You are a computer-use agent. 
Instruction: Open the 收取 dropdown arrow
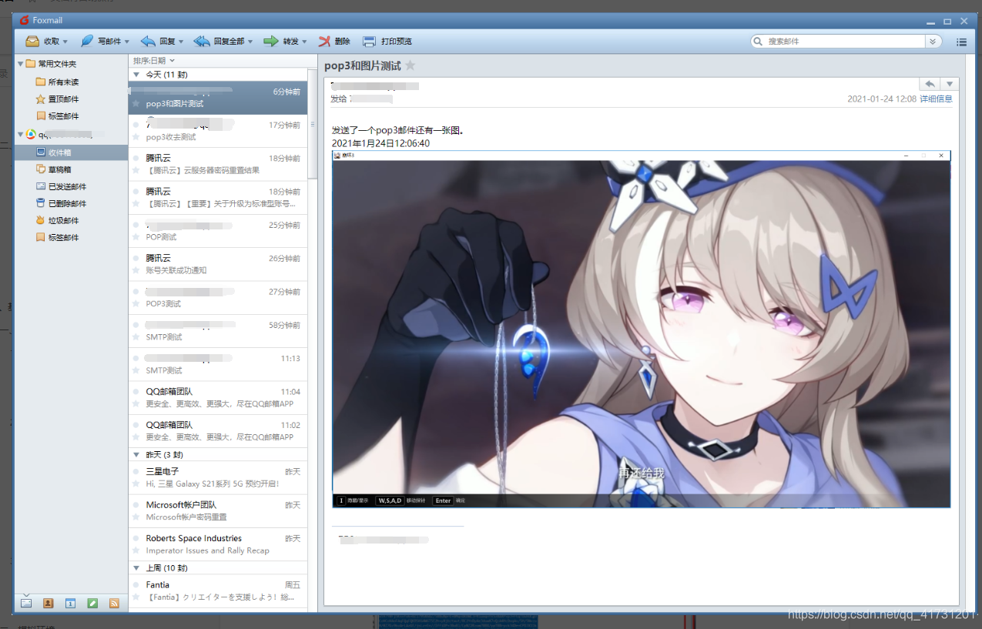pos(65,42)
